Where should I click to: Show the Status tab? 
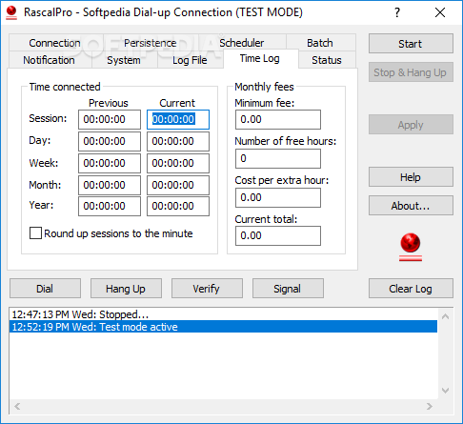coord(327,60)
